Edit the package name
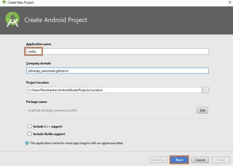Screen dimensions: 233x166 click(203, 110)
